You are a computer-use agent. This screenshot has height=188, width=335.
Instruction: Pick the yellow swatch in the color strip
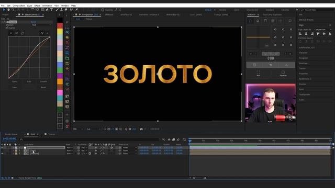click(60, 31)
